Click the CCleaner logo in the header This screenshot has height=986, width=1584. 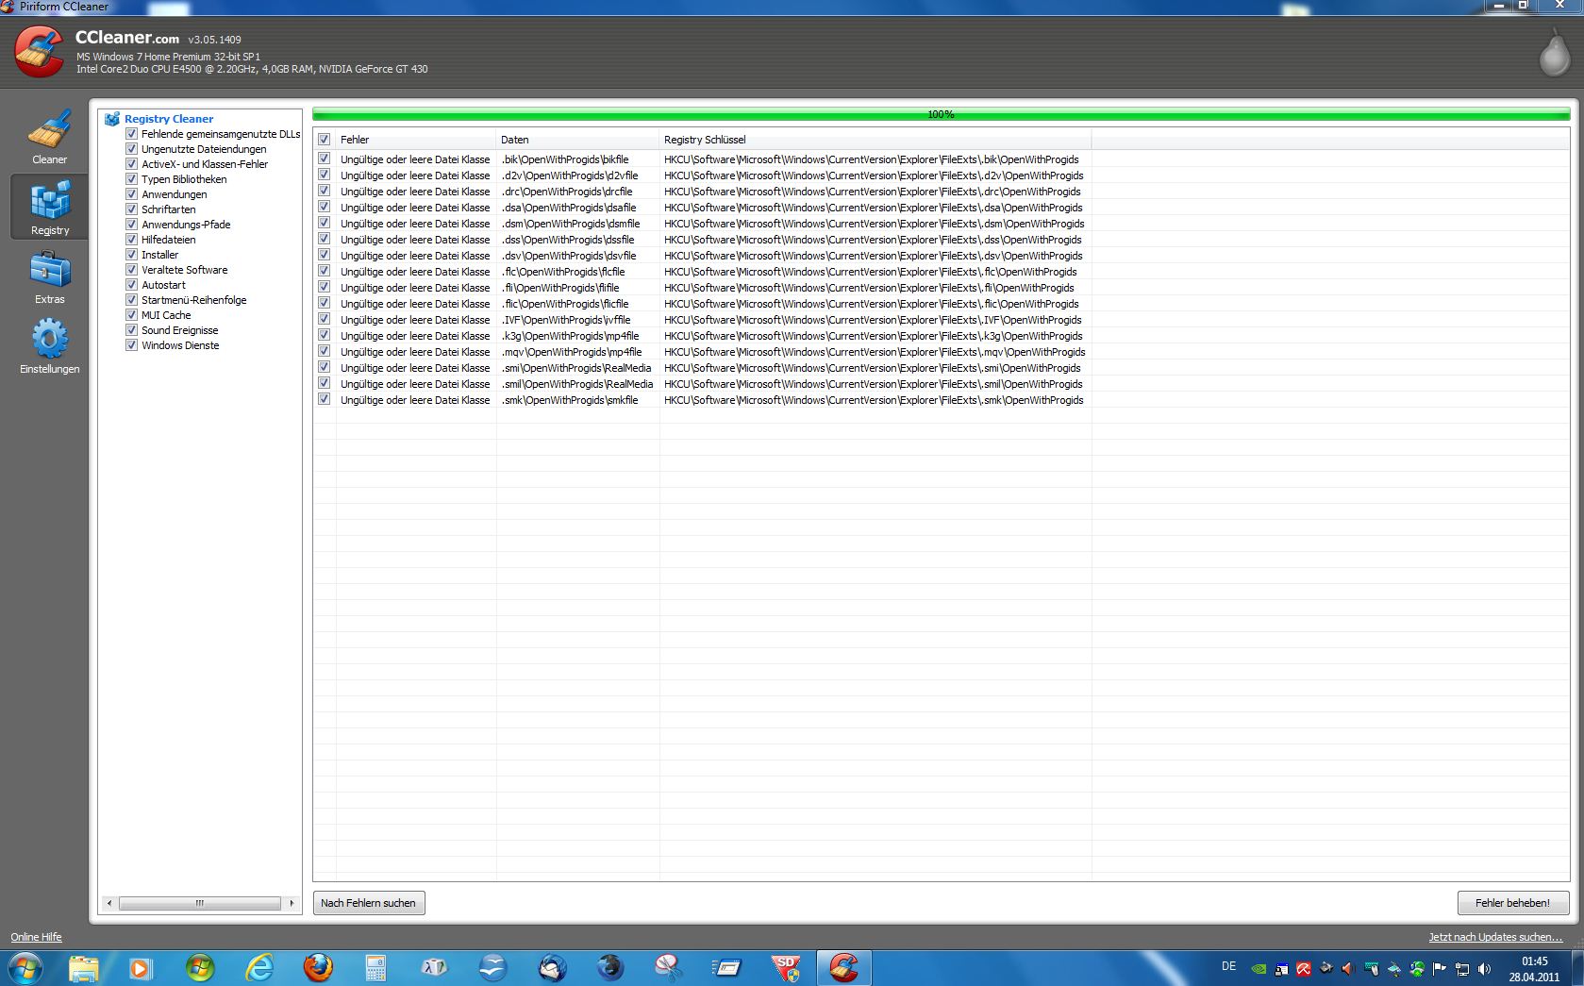[40, 51]
